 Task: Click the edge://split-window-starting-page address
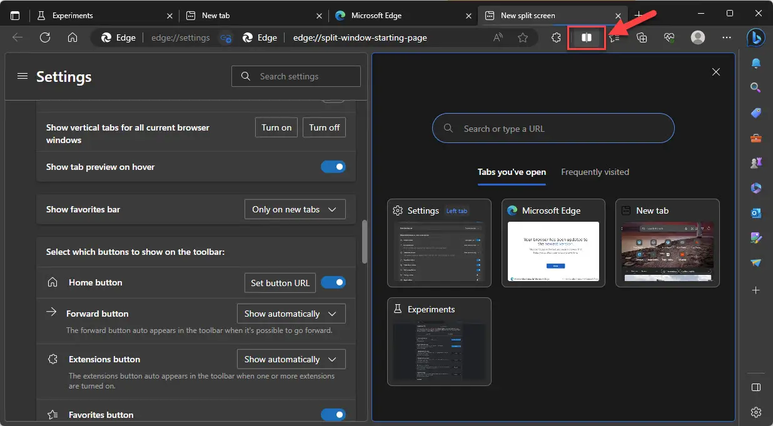pos(360,37)
